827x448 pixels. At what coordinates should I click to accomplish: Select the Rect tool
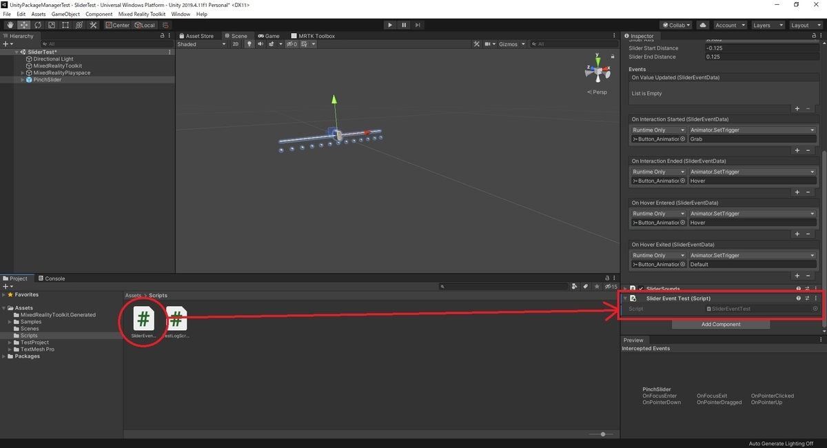tap(65, 25)
